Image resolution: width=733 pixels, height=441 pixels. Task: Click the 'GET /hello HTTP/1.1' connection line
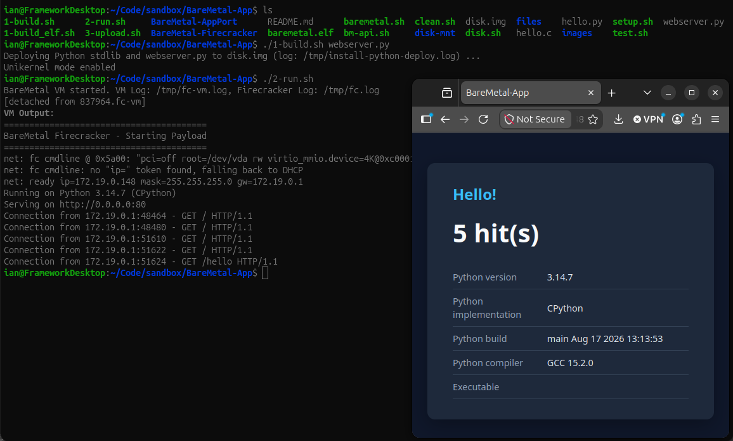tap(141, 261)
